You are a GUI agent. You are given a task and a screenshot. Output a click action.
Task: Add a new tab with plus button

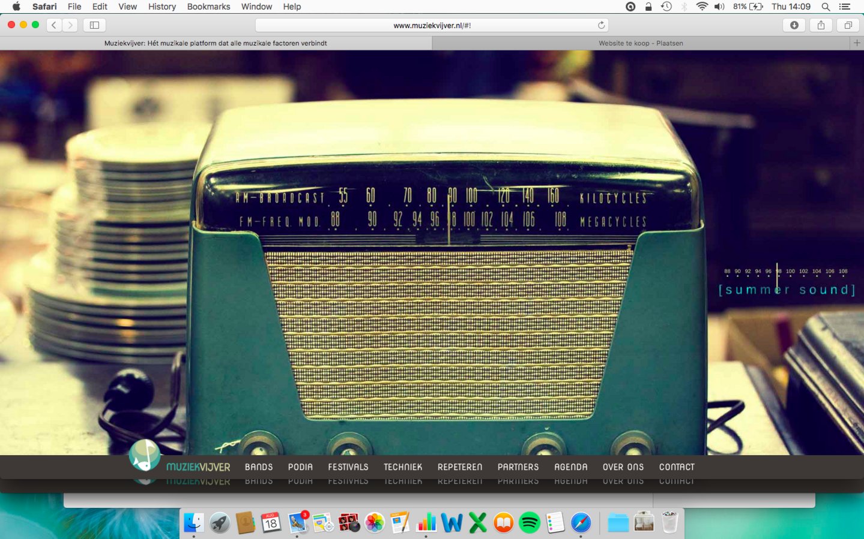coord(857,43)
